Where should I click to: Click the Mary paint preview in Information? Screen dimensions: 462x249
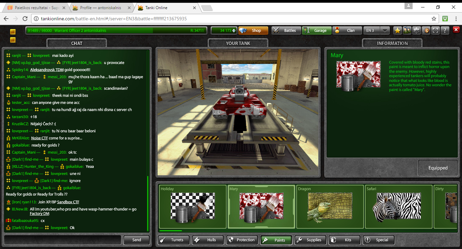click(x=359, y=76)
